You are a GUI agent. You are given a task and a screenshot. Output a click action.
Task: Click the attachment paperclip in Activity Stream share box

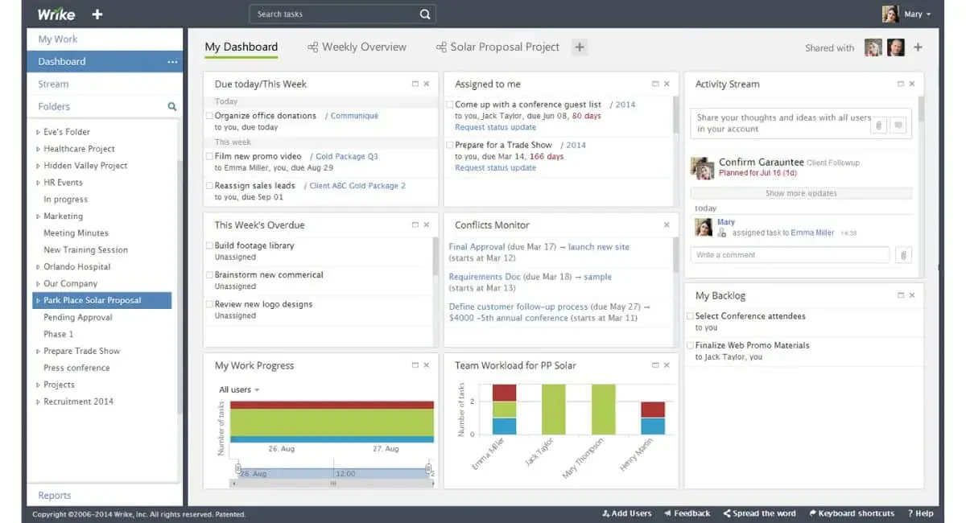pos(879,125)
